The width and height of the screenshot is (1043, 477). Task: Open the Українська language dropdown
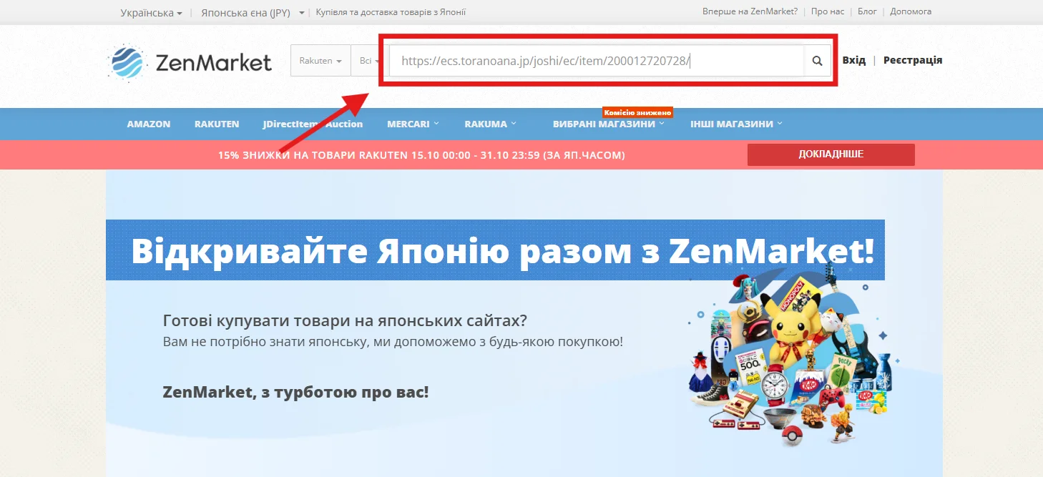tap(151, 12)
